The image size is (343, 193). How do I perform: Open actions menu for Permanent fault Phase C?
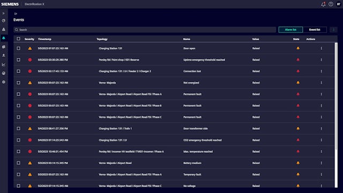tap(321, 117)
